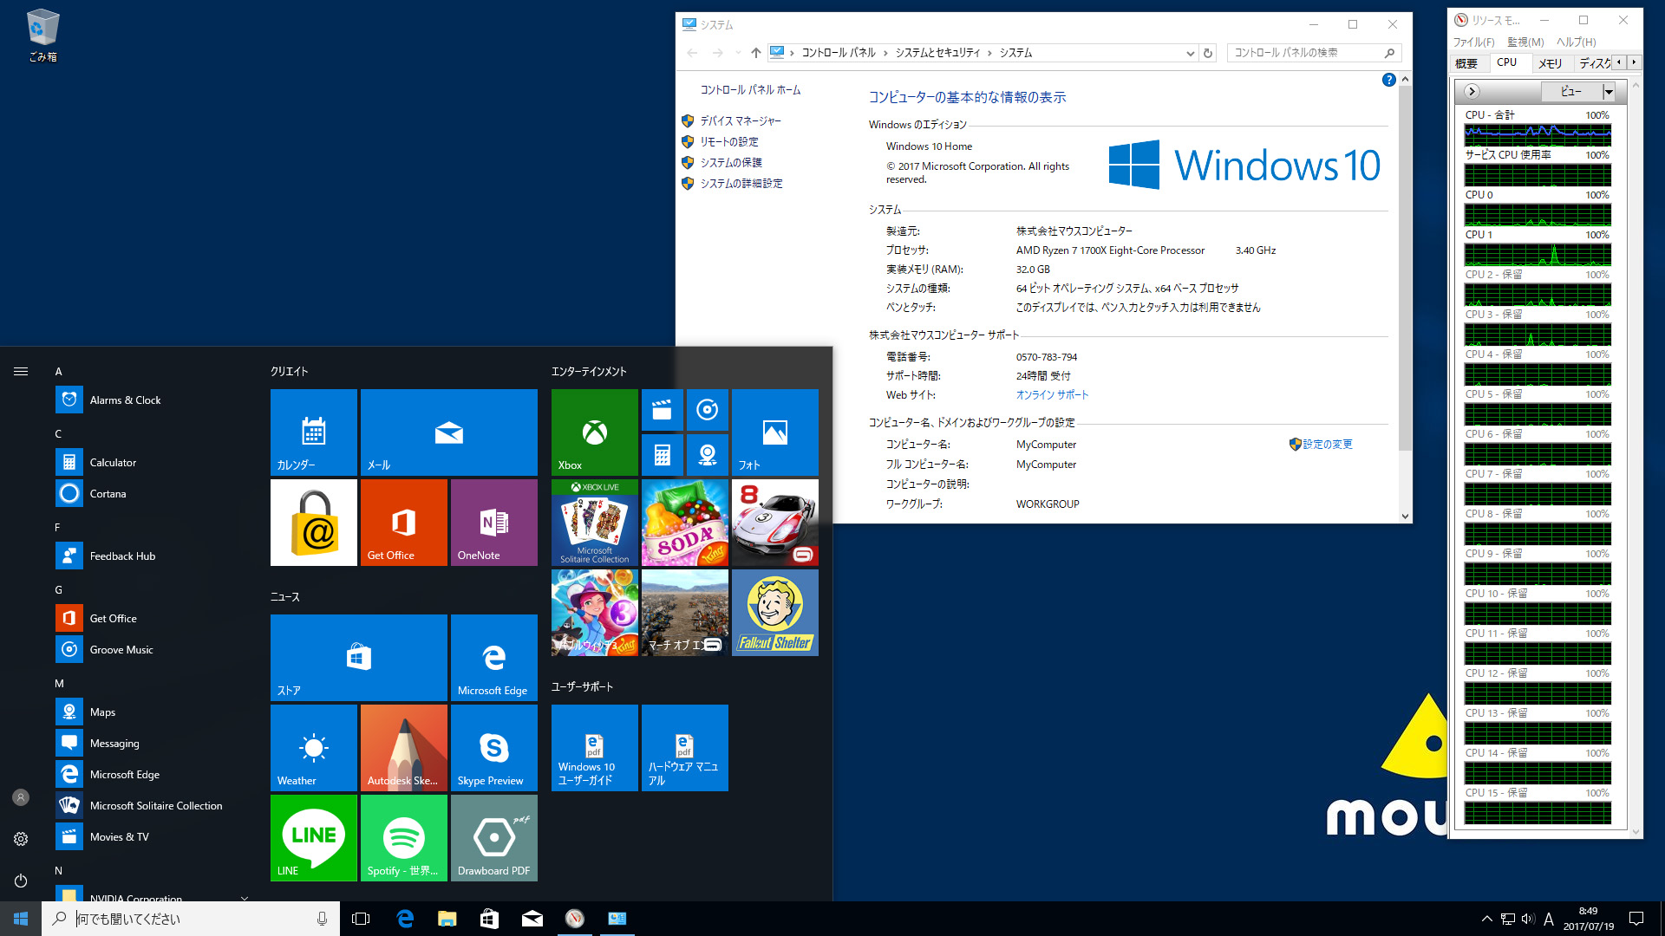1665x936 pixels.
Task: Click the Microsoft Edge taskbar icon
Action: pos(405,919)
